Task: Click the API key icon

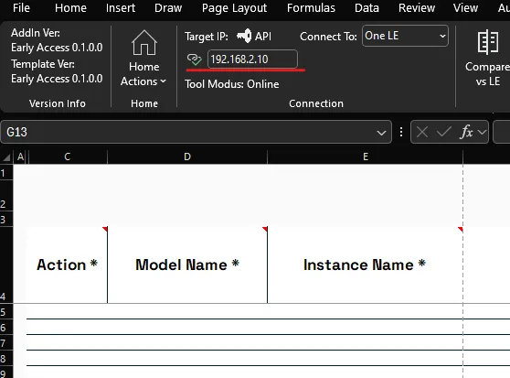Action: tap(244, 36)
